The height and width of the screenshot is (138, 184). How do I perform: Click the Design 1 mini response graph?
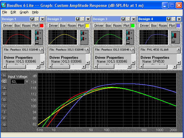pyautogui.click(x=17, y=37)
